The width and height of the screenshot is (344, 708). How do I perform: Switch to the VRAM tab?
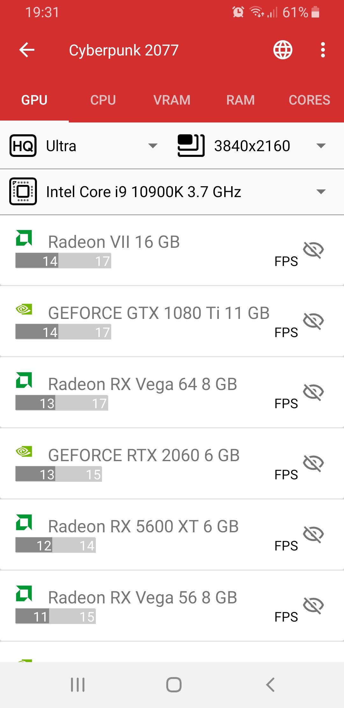pyautogui.click(x=172, y=100)
